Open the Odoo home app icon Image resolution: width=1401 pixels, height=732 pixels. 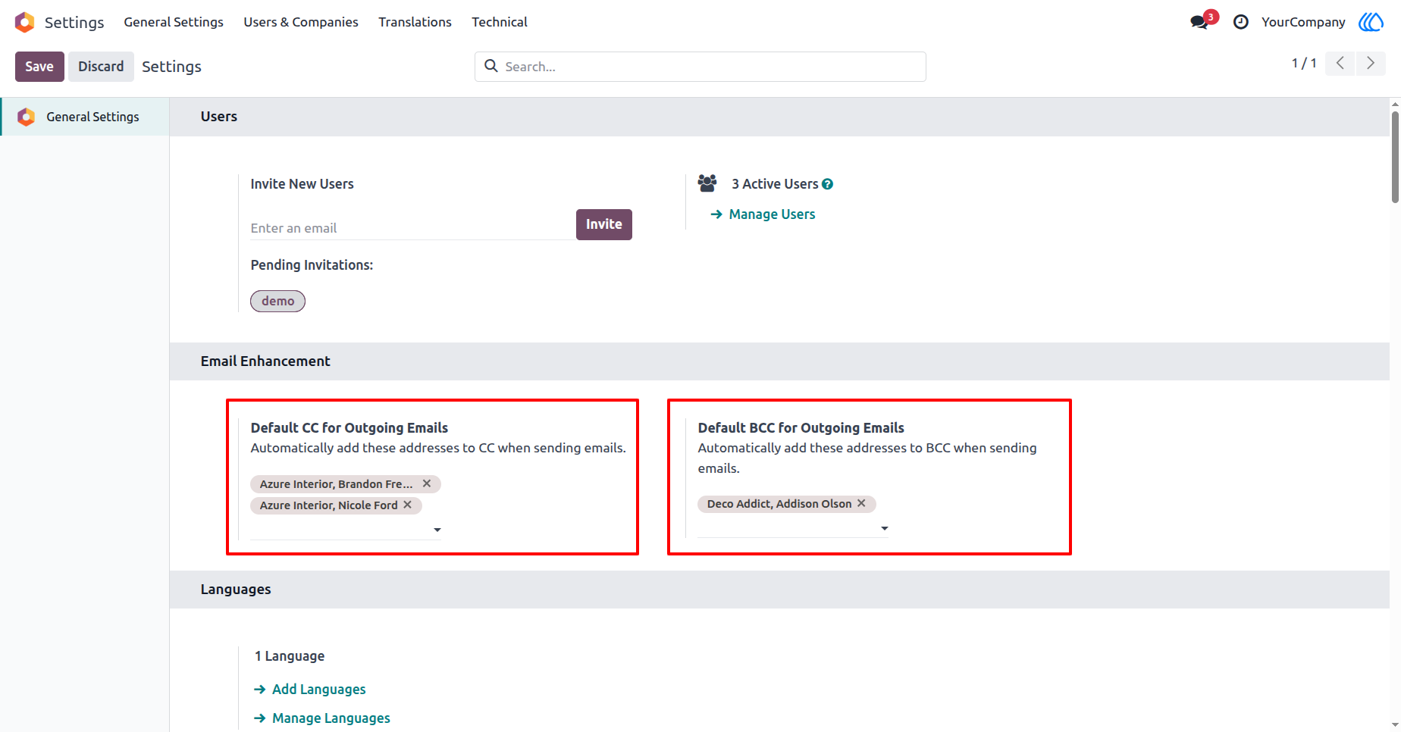click(x=24, y=22)
